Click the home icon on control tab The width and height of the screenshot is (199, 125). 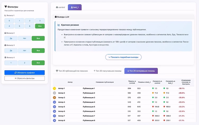(57, 7)
